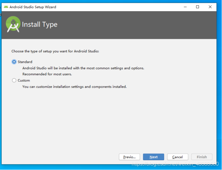Go back with the Previo... button
The height and width of the screenshot is (170, 222).
pos(129,157)
